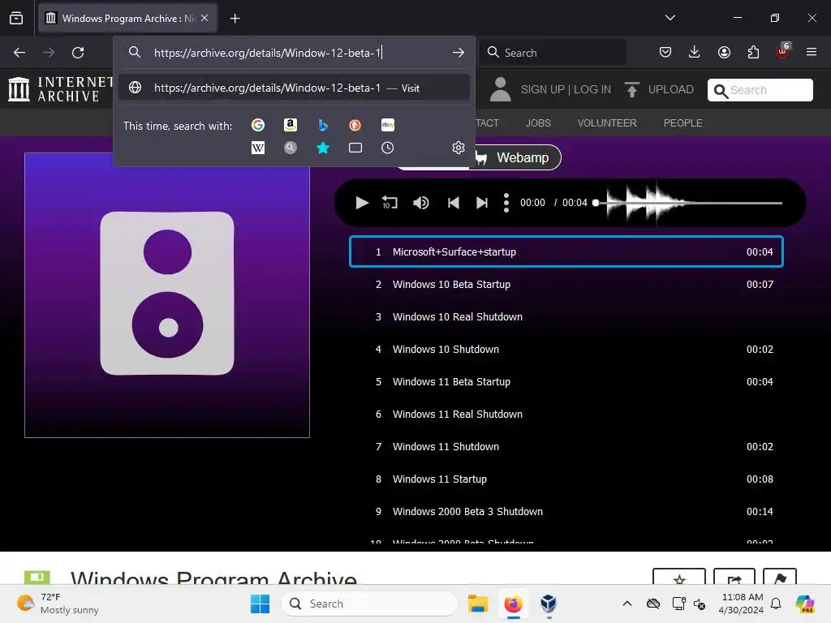Click the Firefox search box
831x623 pixels.
[x=553, y=53]
